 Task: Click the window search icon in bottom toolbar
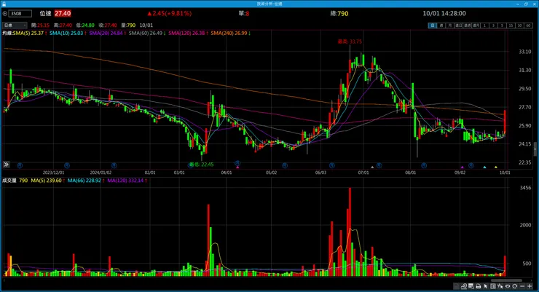pos(471,286)
